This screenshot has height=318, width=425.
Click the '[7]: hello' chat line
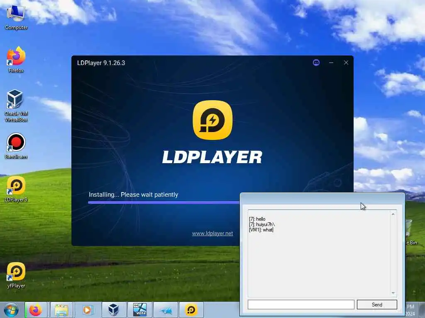tap(257, 219)
